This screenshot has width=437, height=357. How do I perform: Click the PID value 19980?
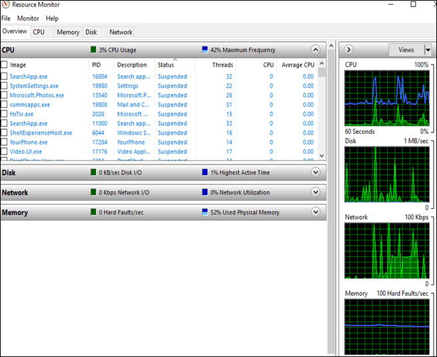point(100,86)
